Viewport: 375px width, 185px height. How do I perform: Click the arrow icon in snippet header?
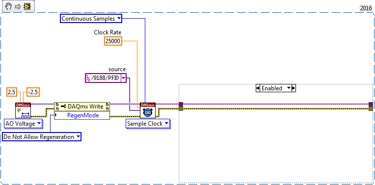pyautogui.click(x=18, y=7)
